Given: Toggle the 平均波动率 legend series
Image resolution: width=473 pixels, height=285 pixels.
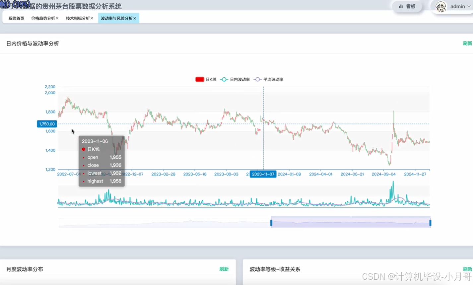Looking at the screenshot, I should pyautogui.click(x=268, y=79).
